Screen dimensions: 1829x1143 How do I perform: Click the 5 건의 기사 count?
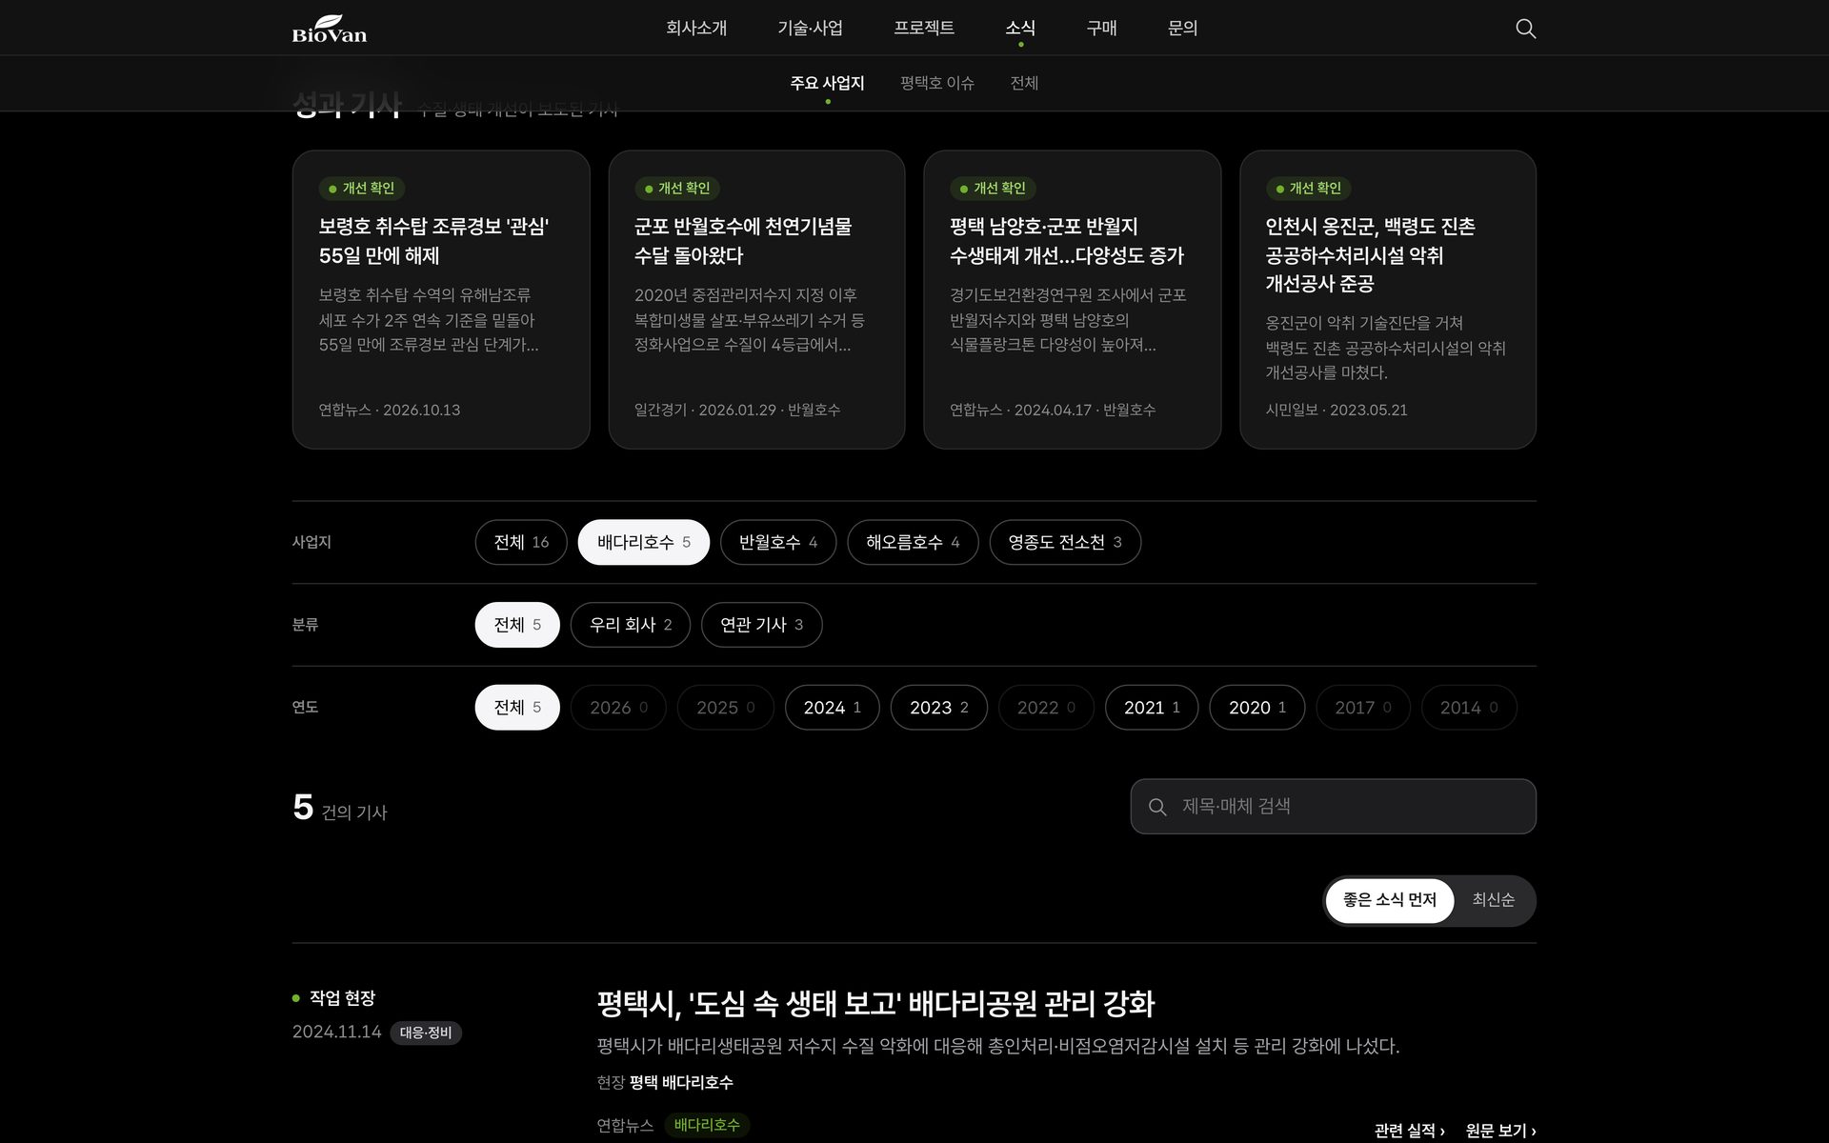click(340, 808)
